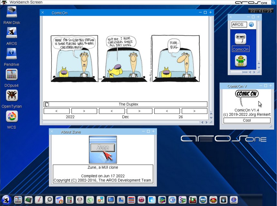Click the magnifier search icon in the dock
Screen dimensions: 277x206
pyautogui.click(x=49, y=200)
